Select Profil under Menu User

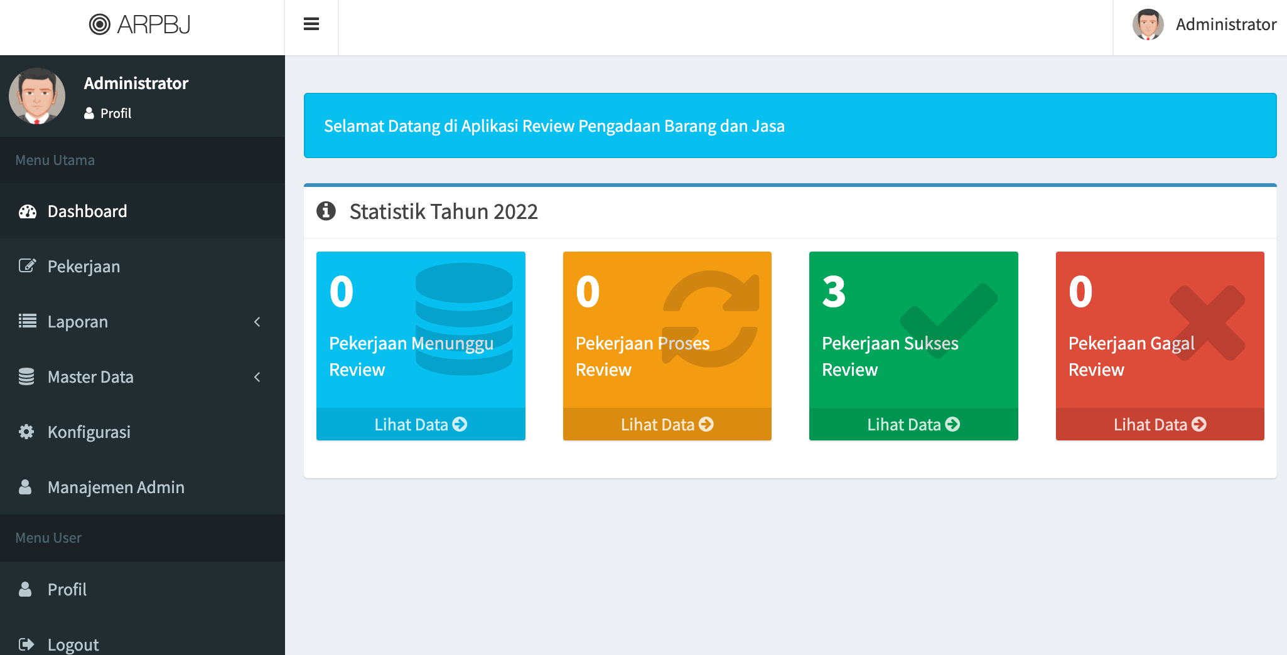click(67, 589)
